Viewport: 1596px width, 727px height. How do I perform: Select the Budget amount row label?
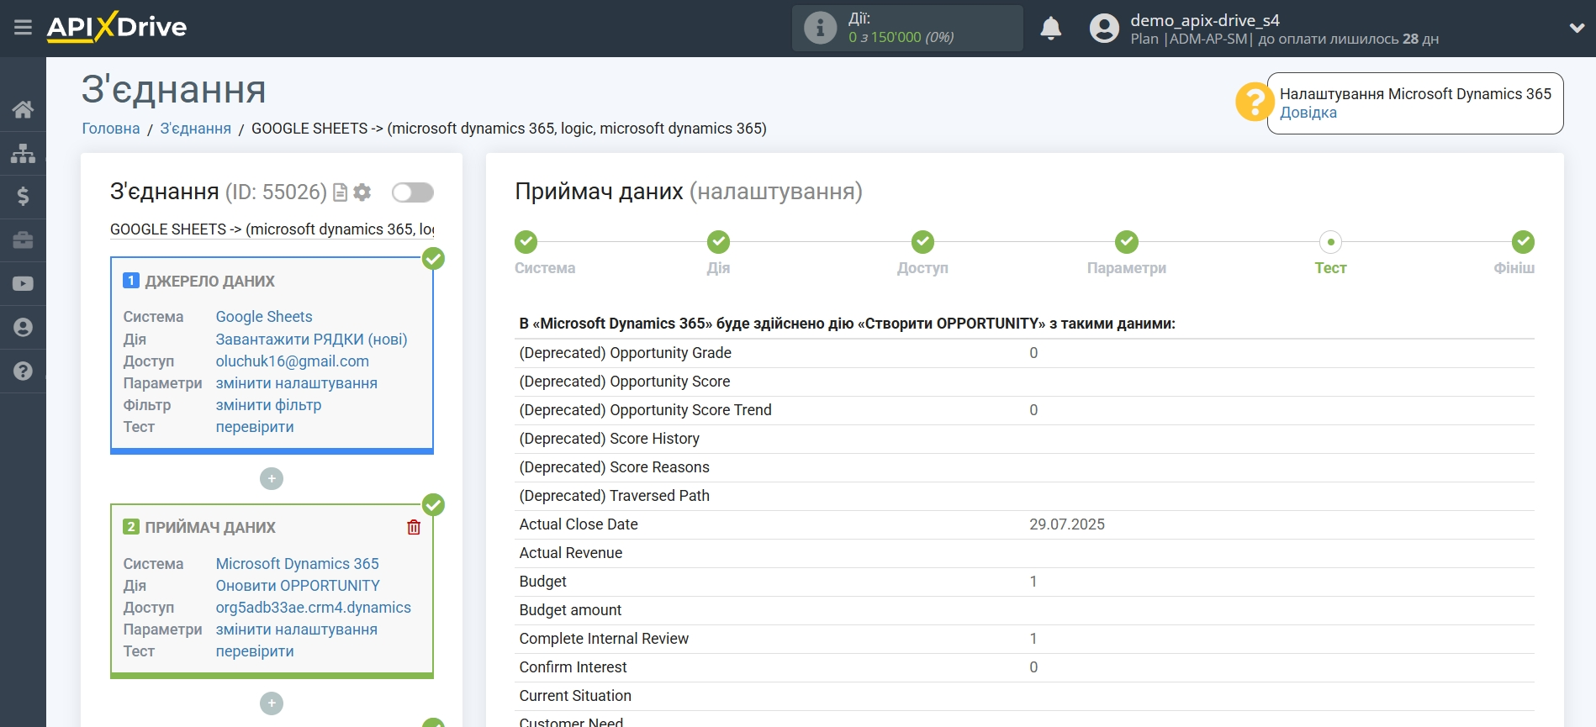tap(570, 610)
